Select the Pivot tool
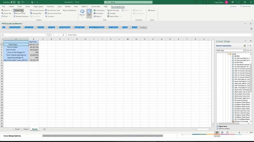This screenshot has width=254, height=142. [4, 17]
